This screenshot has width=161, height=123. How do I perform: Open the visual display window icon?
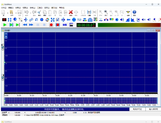[71, 25]
